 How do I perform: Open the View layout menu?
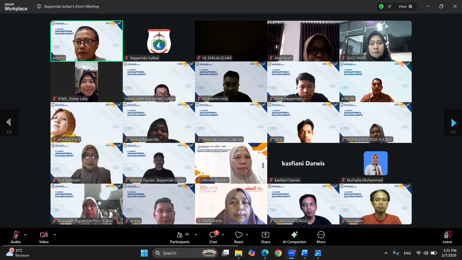pos(405,6)
